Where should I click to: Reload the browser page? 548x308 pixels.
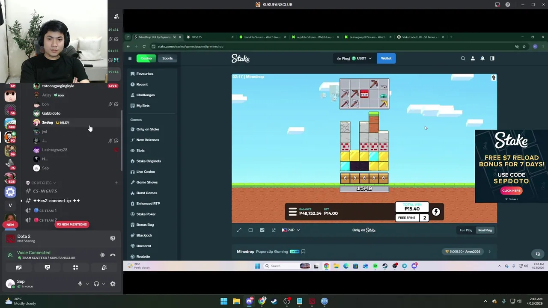[144, 46]
